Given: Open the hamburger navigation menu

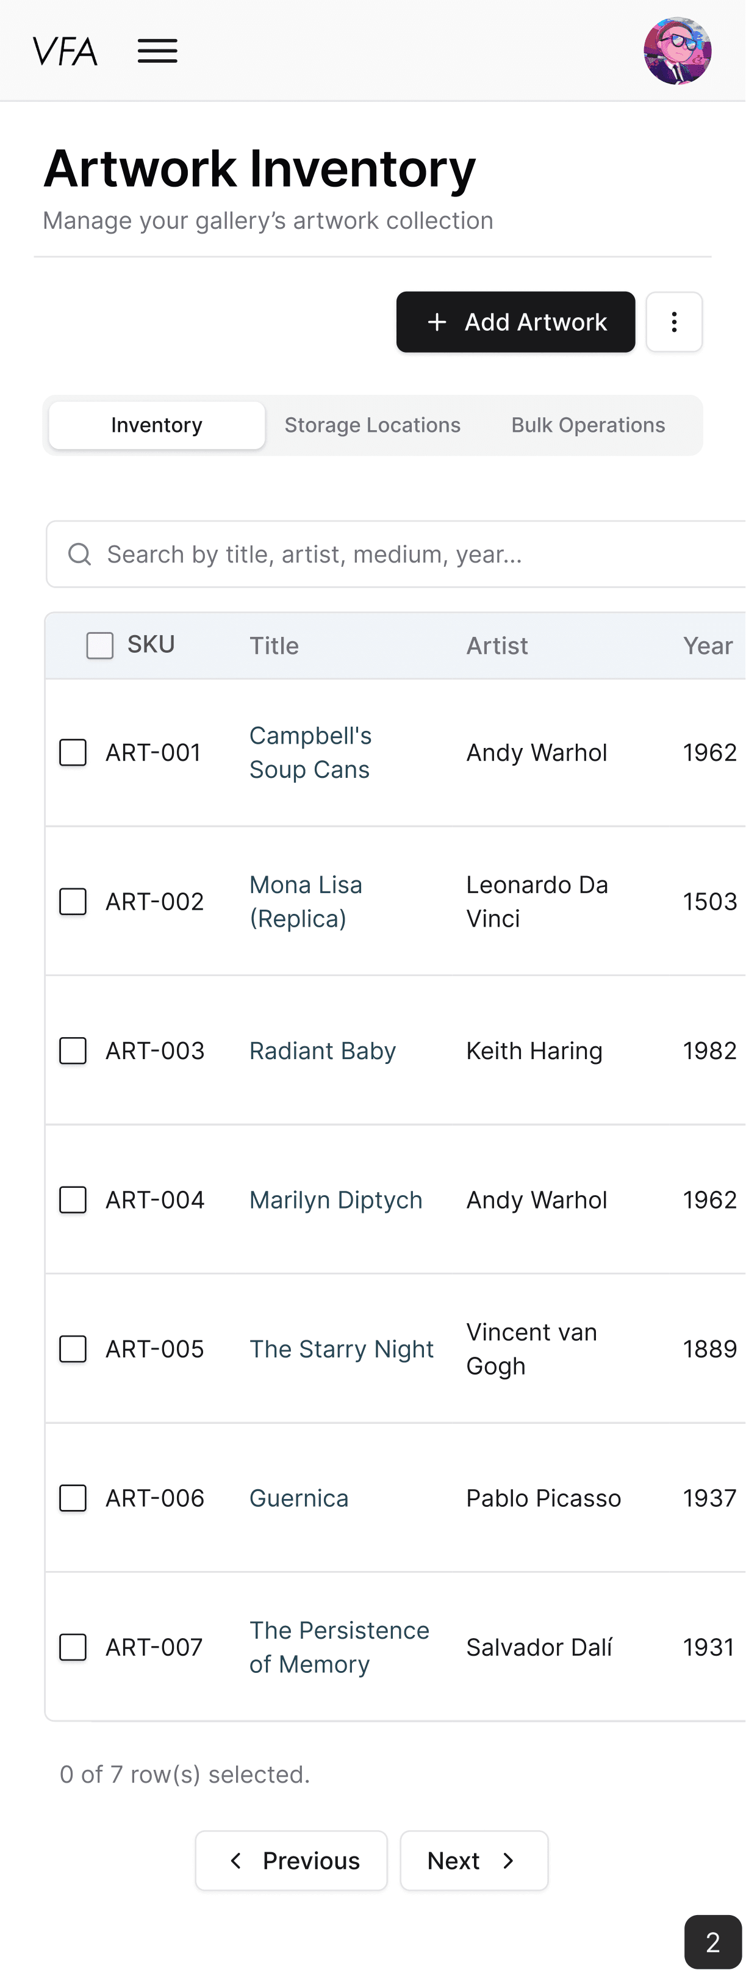Looking at the screenshot, I should pos(158,51).
